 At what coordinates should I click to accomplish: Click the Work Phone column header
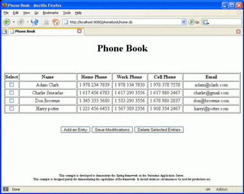[129, 77]
